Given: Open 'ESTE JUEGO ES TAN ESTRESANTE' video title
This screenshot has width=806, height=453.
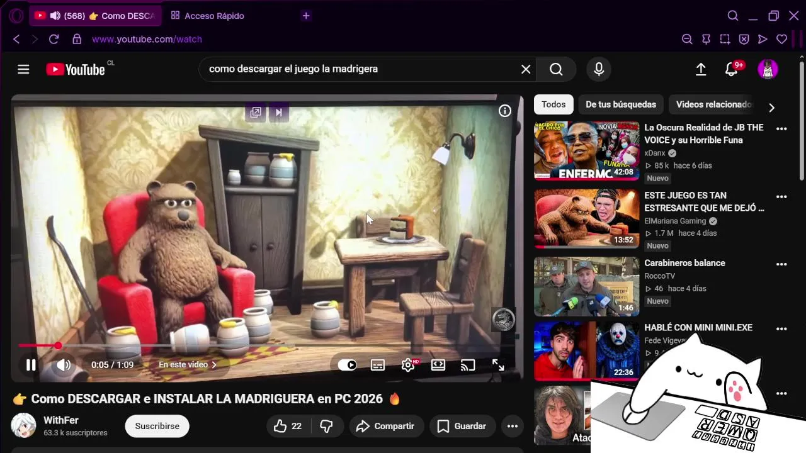Looking at the screenshot, I should tap(704, 201).
